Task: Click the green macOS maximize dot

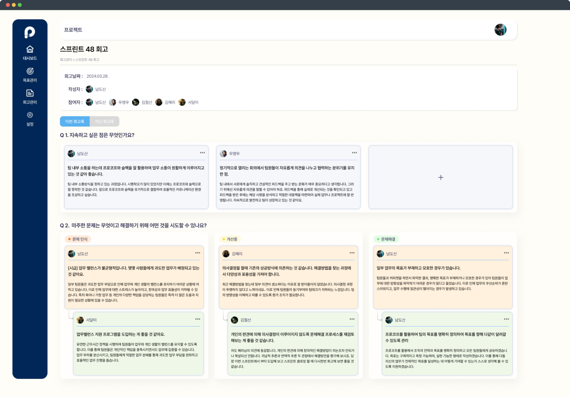Action: [x=20, y=5]
